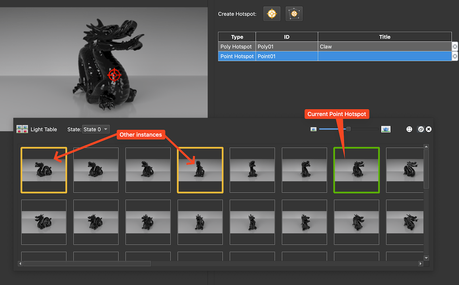Click the Create Poly Hotspot icon
Screen dimensions: 459x285
[294, 14]
